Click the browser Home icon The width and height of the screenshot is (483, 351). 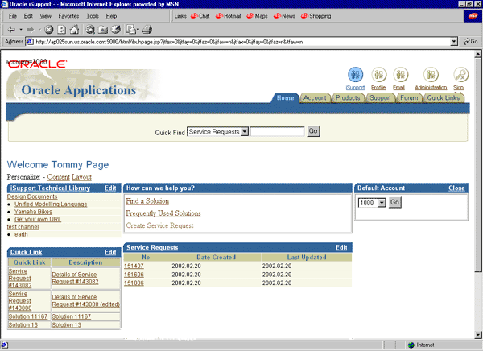point(75,28)
